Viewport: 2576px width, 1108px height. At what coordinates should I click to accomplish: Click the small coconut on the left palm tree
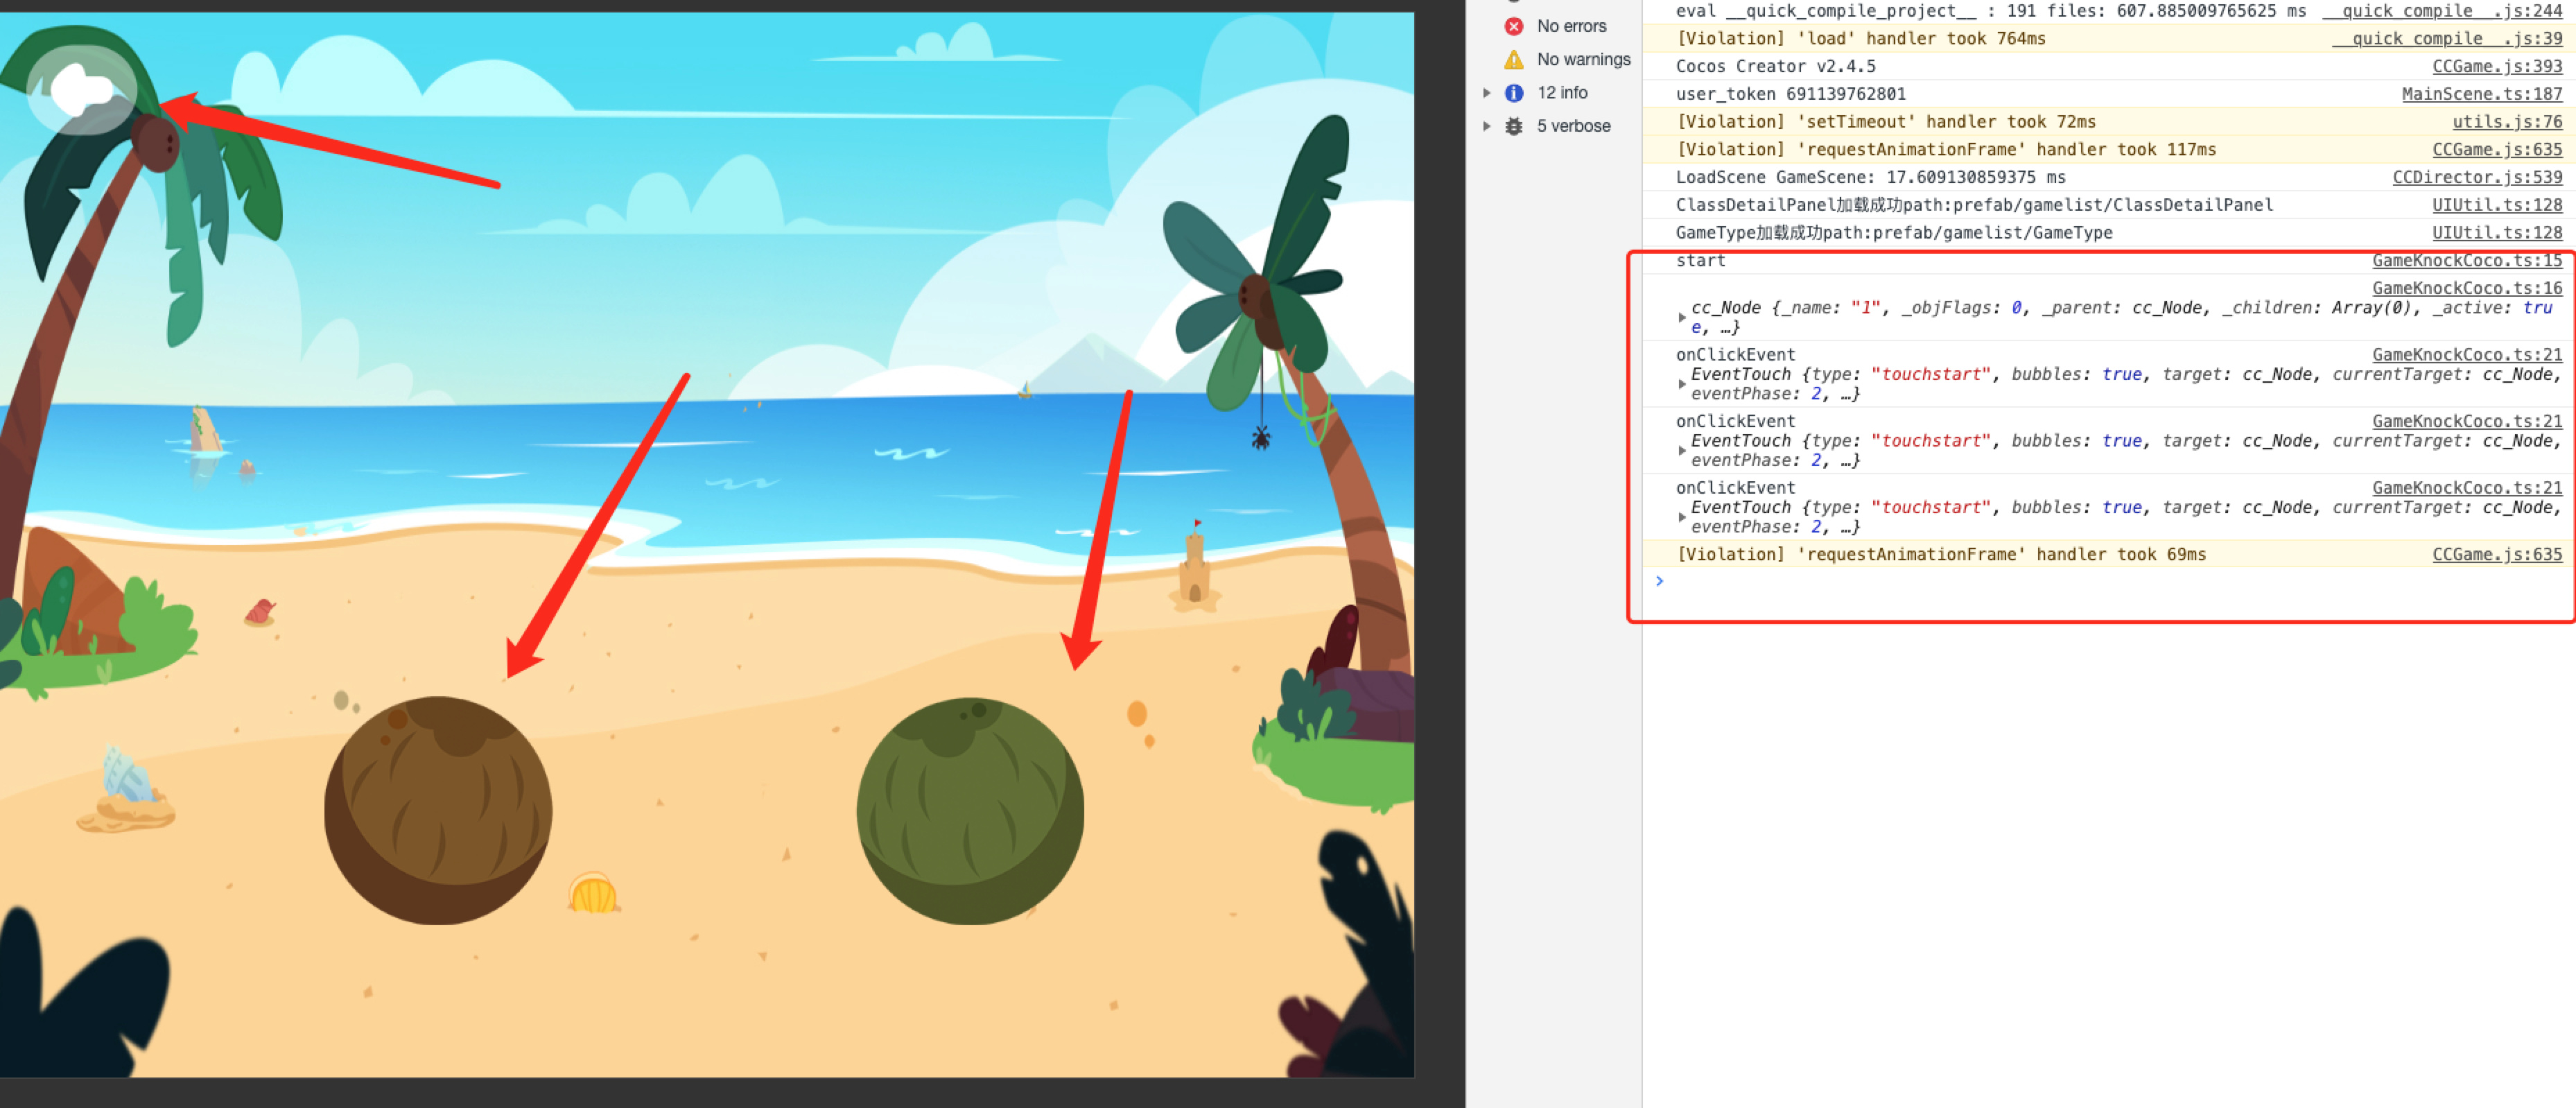[x=155, y=144]
